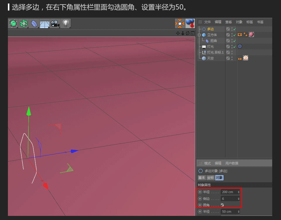
Task: Click the Target tag icon next to 灯光
Action: tap(239, 46)
